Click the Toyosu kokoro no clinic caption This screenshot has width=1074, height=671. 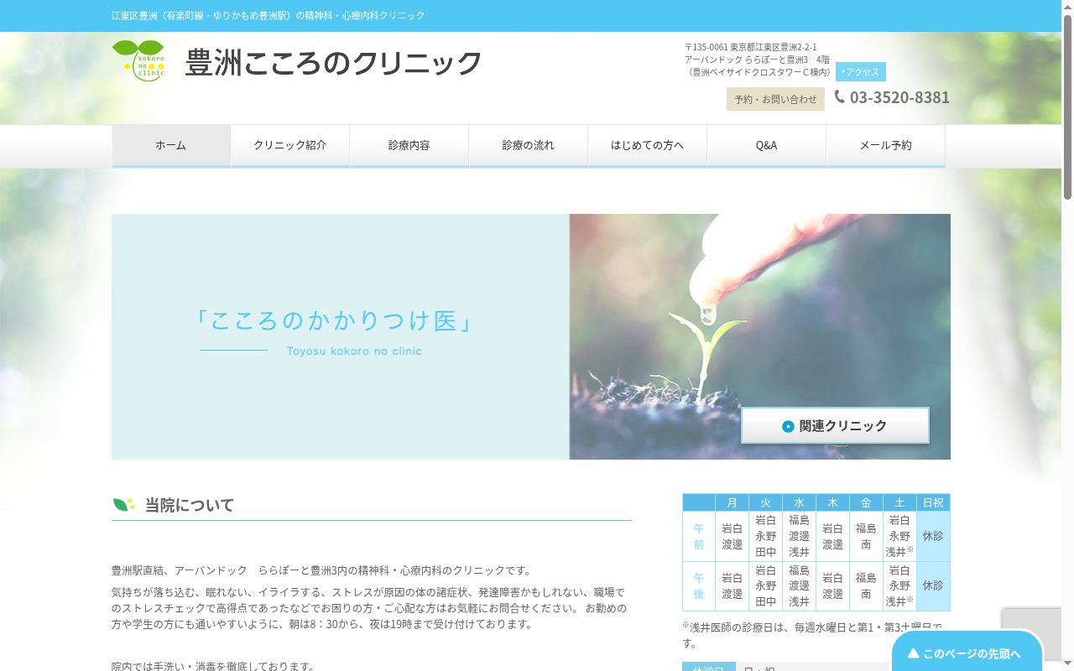(x=354, y=351)
